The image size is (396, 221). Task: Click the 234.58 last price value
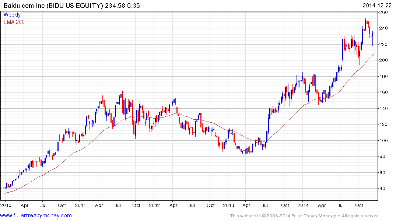coord(115,6)
